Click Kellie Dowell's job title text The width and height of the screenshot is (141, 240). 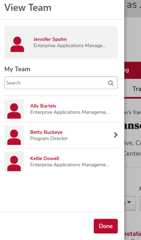70,165
